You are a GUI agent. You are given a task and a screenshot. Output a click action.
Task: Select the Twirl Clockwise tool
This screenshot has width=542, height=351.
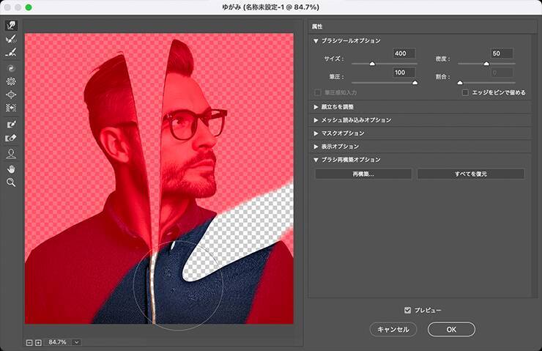coord(11,68)
